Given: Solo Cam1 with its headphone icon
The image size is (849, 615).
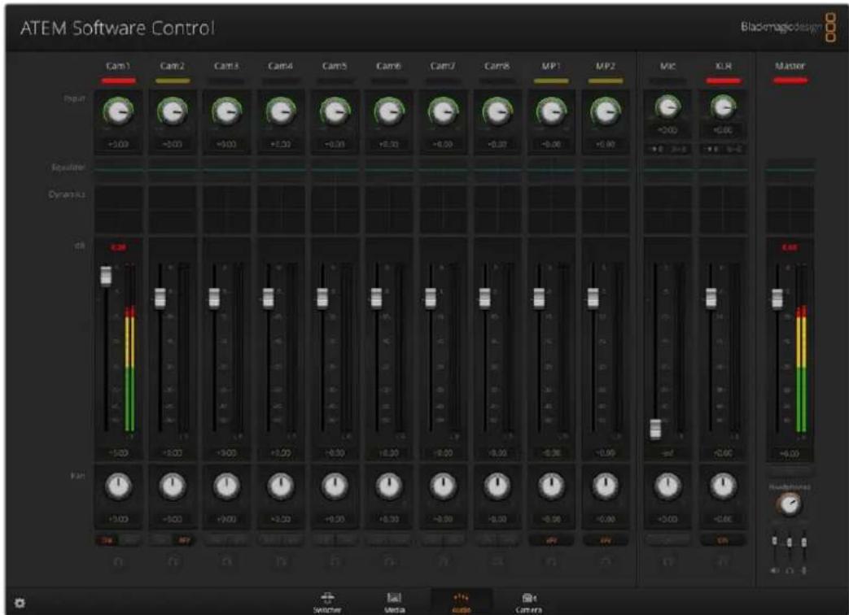Looking at the screenshot, I should [x=118, y=562].
